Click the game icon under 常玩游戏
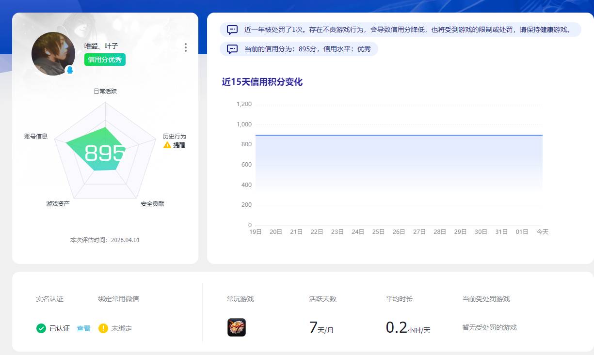 pos(236,327)
